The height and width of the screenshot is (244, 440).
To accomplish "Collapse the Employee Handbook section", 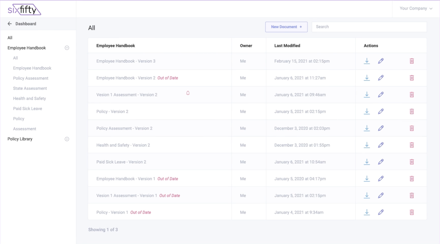I will [67, 48].
